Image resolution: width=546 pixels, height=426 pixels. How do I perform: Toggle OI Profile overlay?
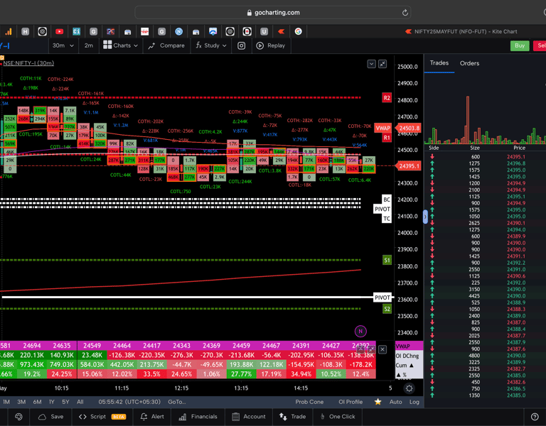[350, 402]
